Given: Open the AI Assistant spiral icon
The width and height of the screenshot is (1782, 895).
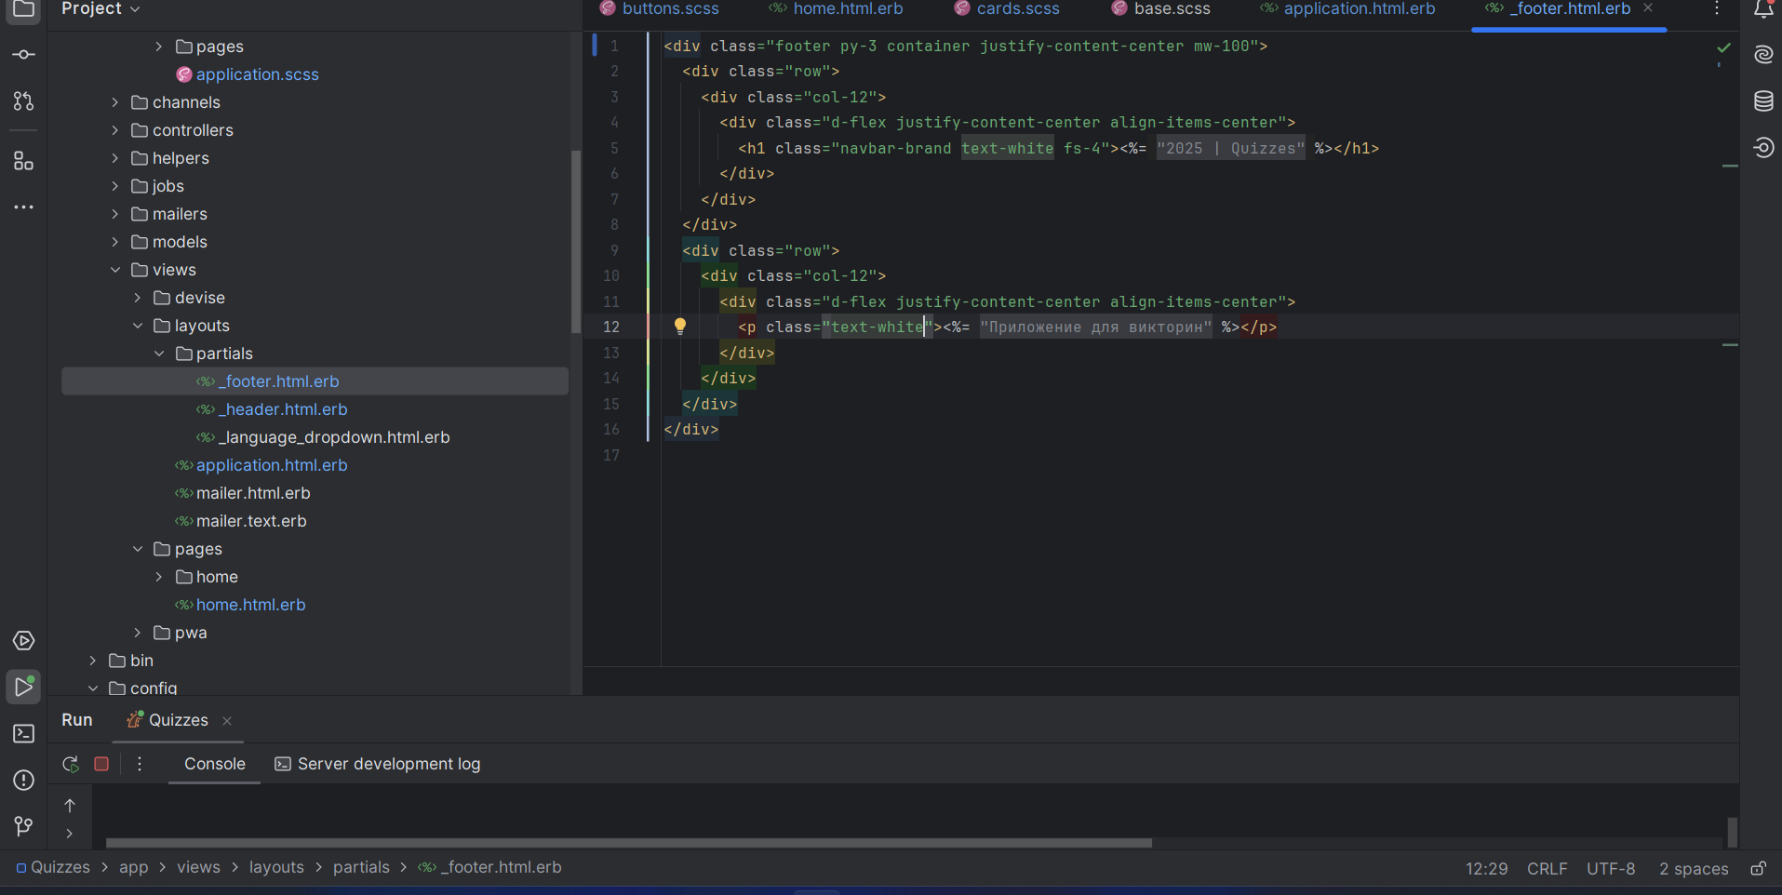Looking at the screenshot, I should [1763, 55].
